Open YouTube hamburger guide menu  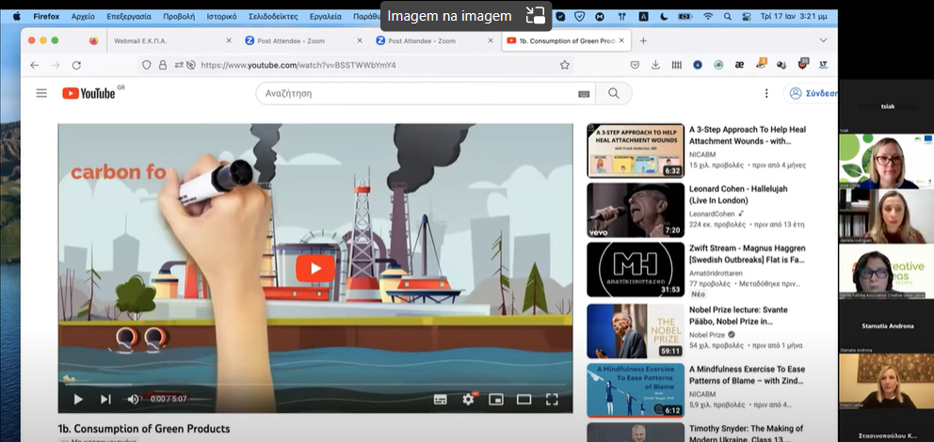[x=41, y=93]
